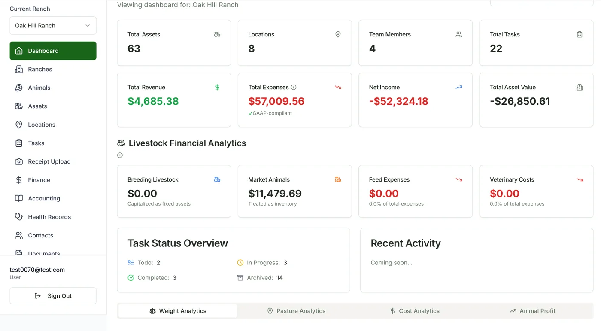Image resolution: width=601 pixels, height=331 pixels.
Task: Click the Receipt Upload camera icon
Action: (x=19, y=161)
